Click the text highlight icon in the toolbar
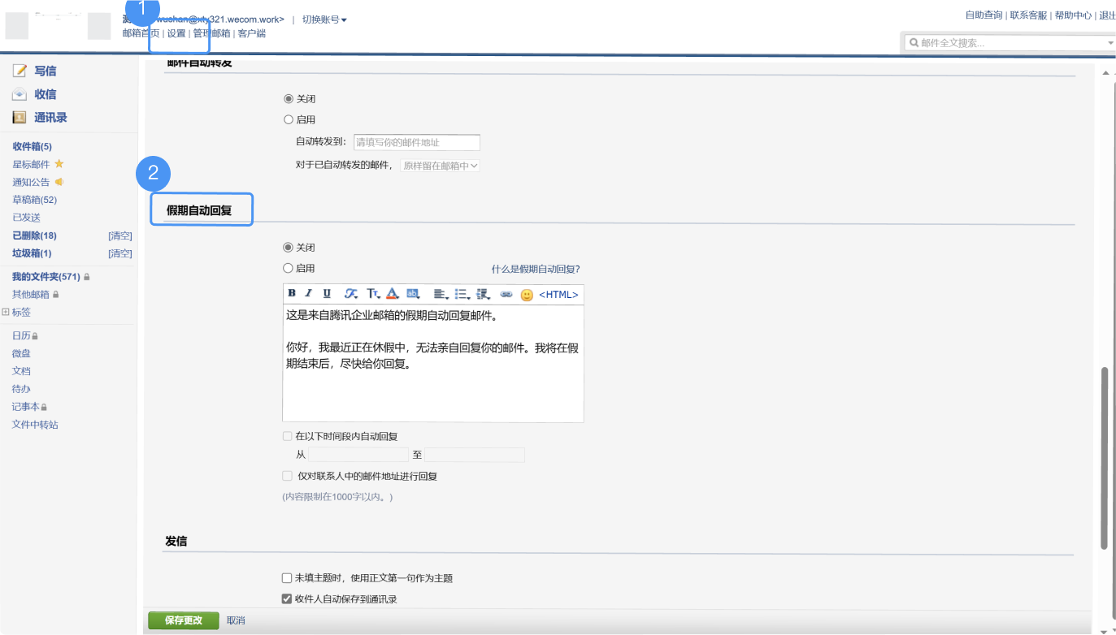The image size is (1116, 635). click(x=413, y=294)
